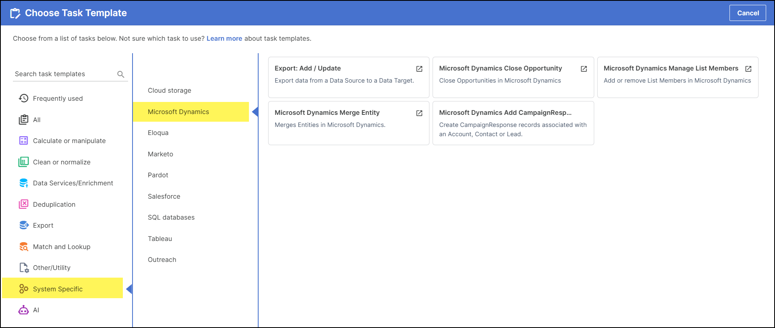Click the Calculate or manipulate icon
The width and height of the screenshot is (775, 328).
(24, 141)
